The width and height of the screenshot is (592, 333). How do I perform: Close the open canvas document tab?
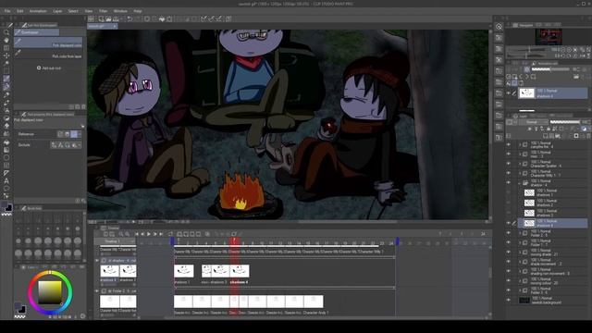(115, 26)
